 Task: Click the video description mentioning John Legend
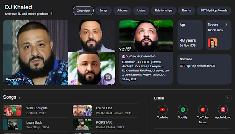point(146,73)
